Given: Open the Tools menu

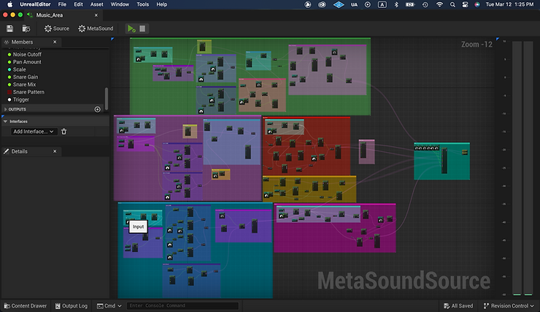Looking at the screenshot, I should point(142,4).
